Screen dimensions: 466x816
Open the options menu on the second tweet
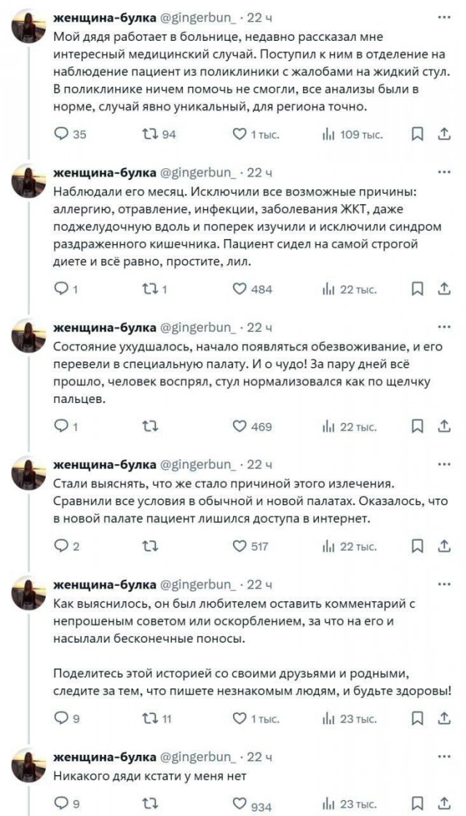pos(443,173)
